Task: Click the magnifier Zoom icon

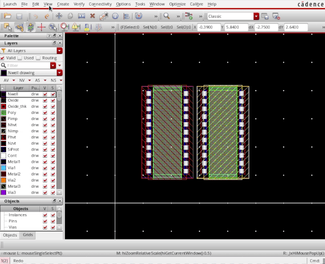Action: point(166,16)
